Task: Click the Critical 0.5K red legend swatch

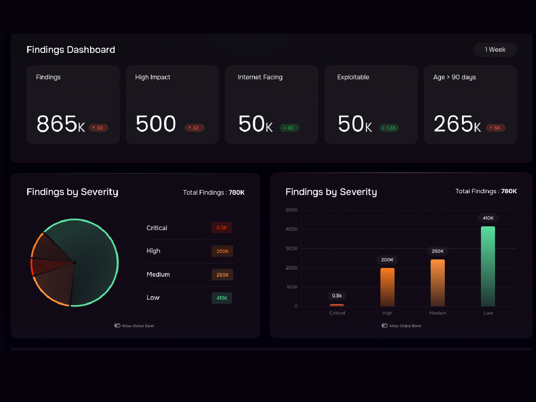Action: pos(221,228)
